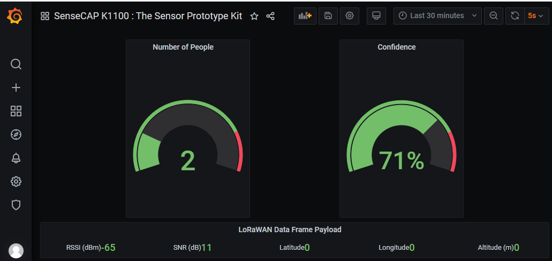Click dashboard grid icon beside the title
The height and width of the screenshot is (261, 552).
click(45, 16)
